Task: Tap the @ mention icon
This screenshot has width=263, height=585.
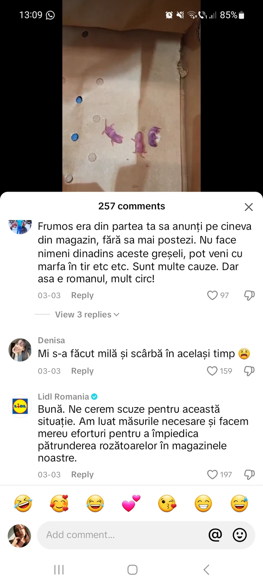Action: [x=215, y=535]
